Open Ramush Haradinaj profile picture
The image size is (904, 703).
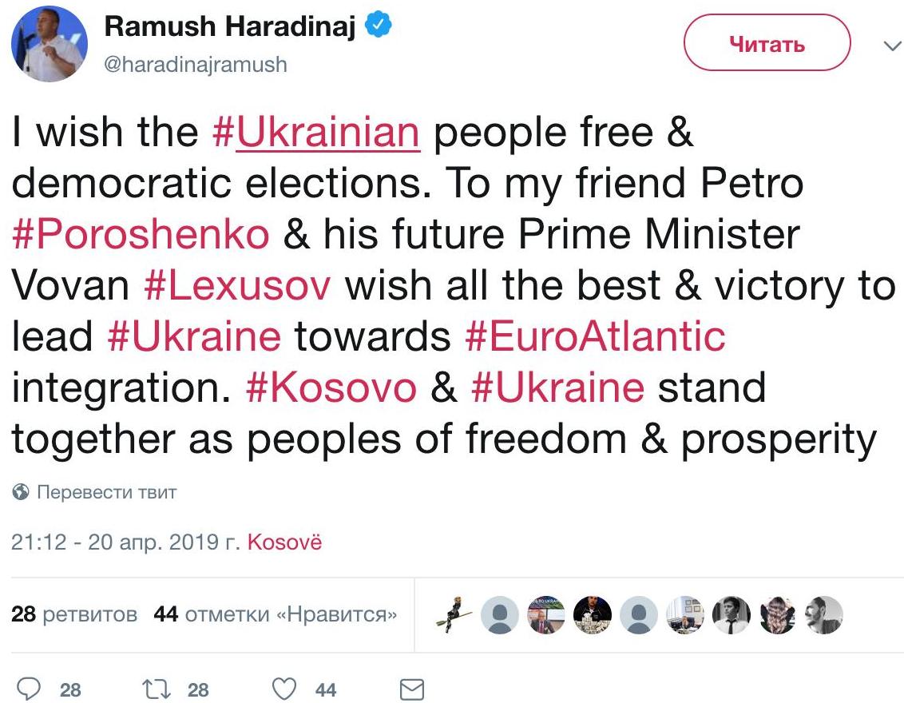[49, 45]
